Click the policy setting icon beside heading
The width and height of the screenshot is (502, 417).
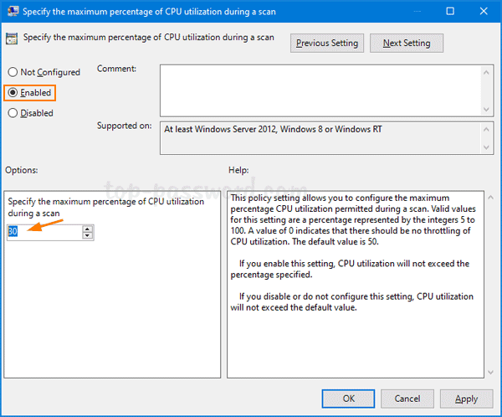point(13,39)
